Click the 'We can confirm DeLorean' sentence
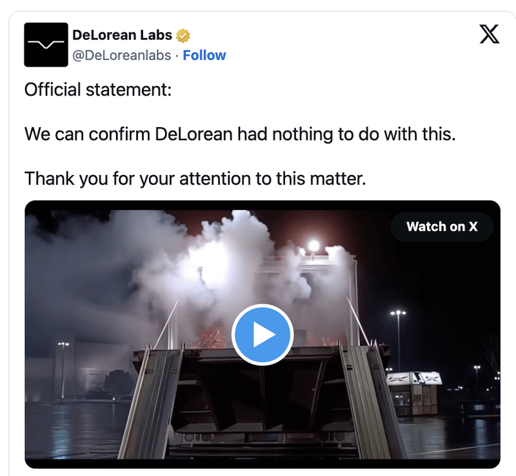516x476 pixels. (240, 134)
